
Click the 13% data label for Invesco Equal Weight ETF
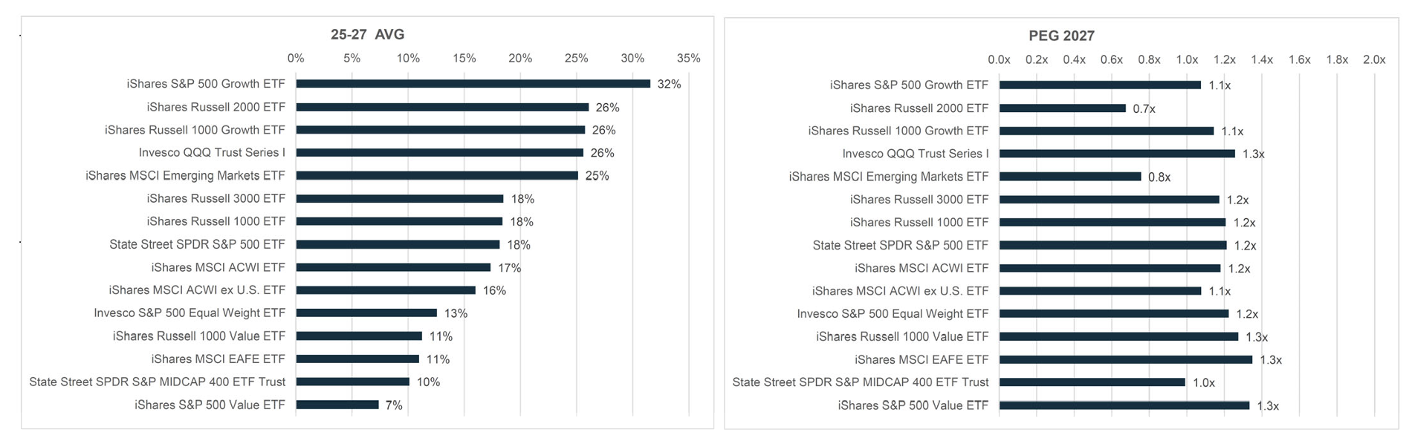456,313
